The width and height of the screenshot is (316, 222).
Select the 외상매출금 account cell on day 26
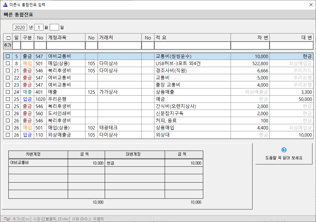[x=66, y=135]
